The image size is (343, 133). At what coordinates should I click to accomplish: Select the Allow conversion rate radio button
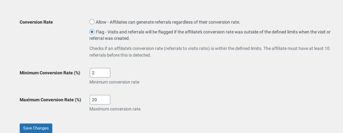tap(92, 22)
